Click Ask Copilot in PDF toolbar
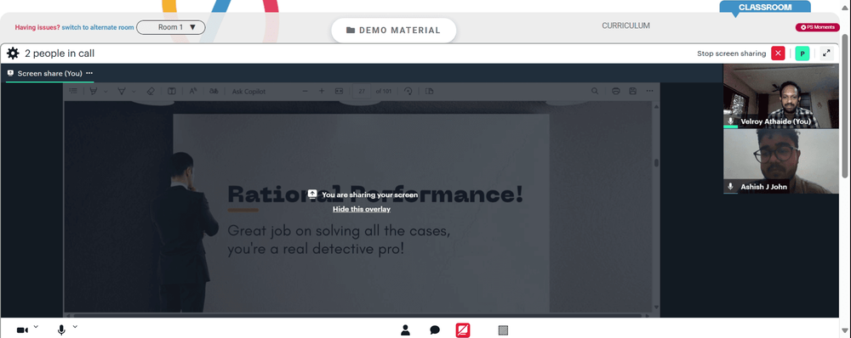The height and width of the screenshot is (338, 851). click(x=249, y=92)
